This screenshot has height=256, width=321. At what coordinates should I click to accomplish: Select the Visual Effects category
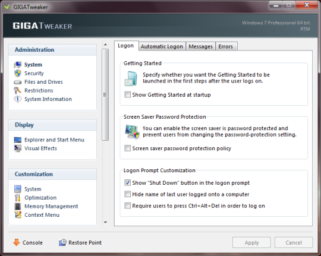41,148
